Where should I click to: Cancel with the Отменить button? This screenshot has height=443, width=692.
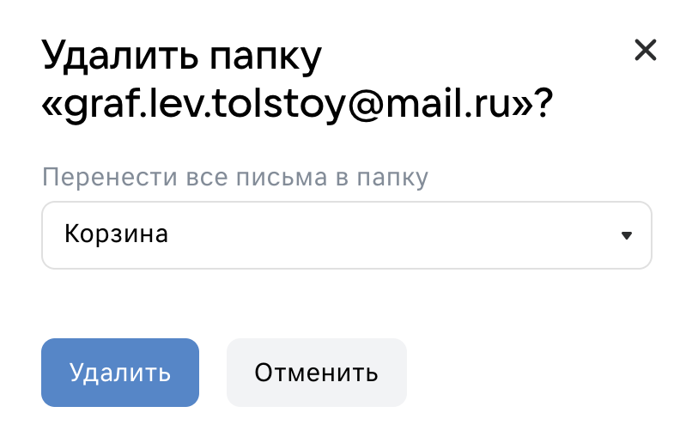pyautogui.click(x=317, y=373)
